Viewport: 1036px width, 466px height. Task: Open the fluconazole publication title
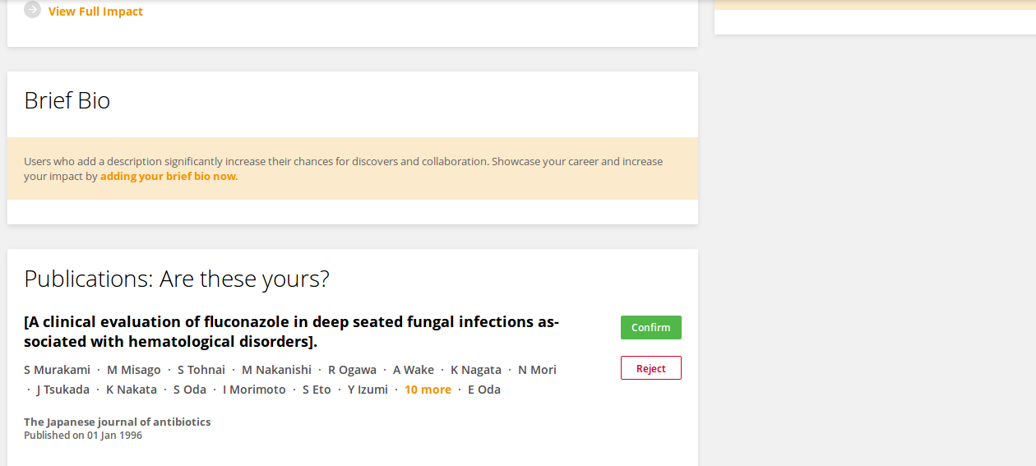pyautogui.click(x=291, y=331)
